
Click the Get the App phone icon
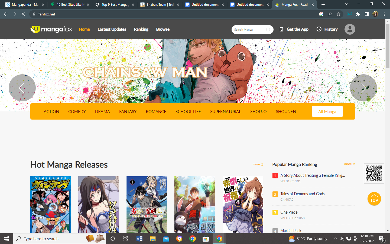coord(281,29)
